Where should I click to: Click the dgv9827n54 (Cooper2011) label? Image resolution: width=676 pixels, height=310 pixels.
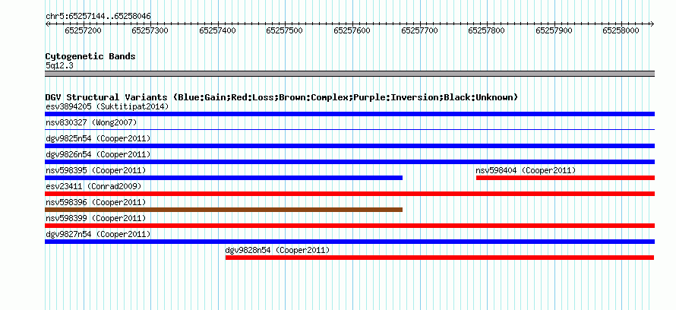coord(98,234)
